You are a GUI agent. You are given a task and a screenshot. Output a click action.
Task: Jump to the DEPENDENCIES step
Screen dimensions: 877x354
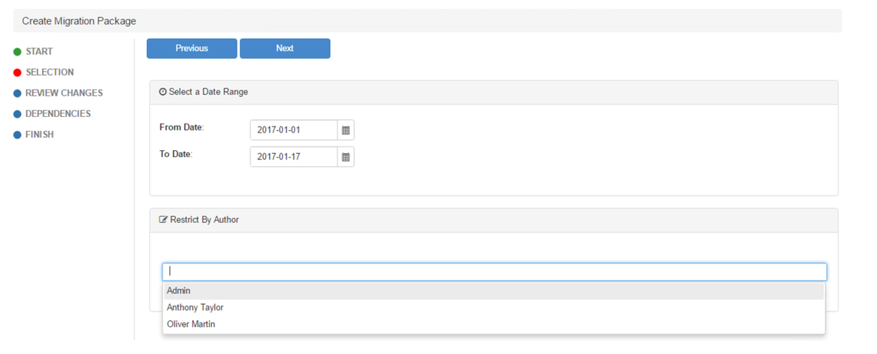point(58,114)
